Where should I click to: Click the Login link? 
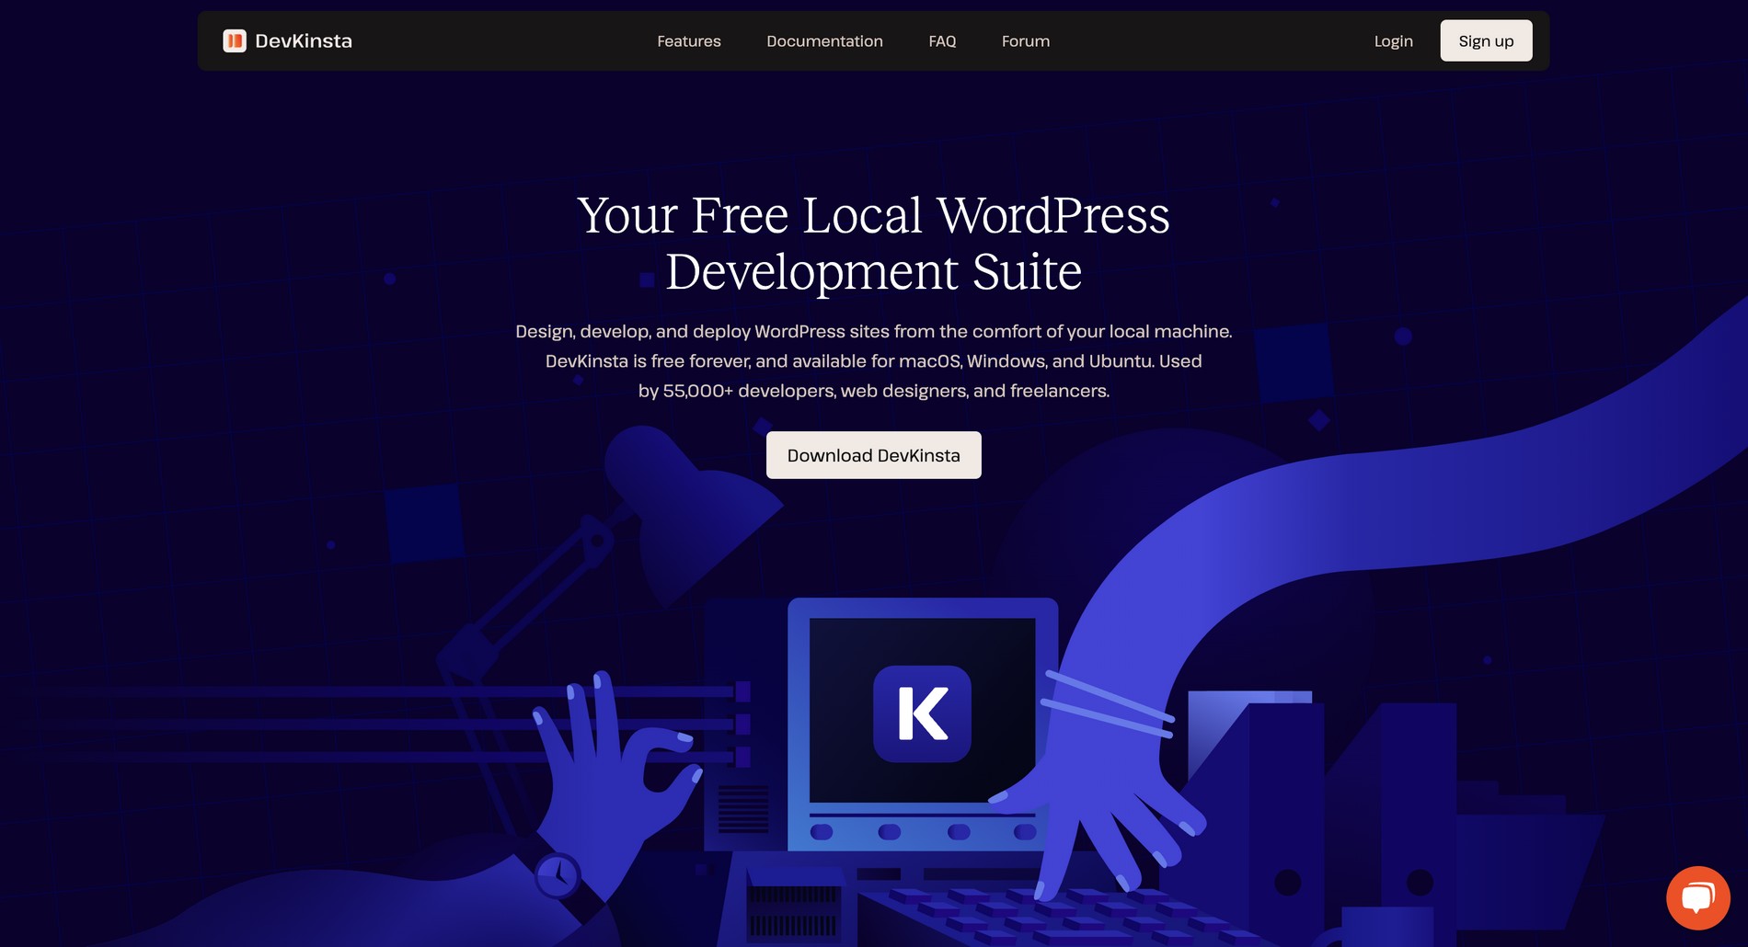pos(1393,41)
